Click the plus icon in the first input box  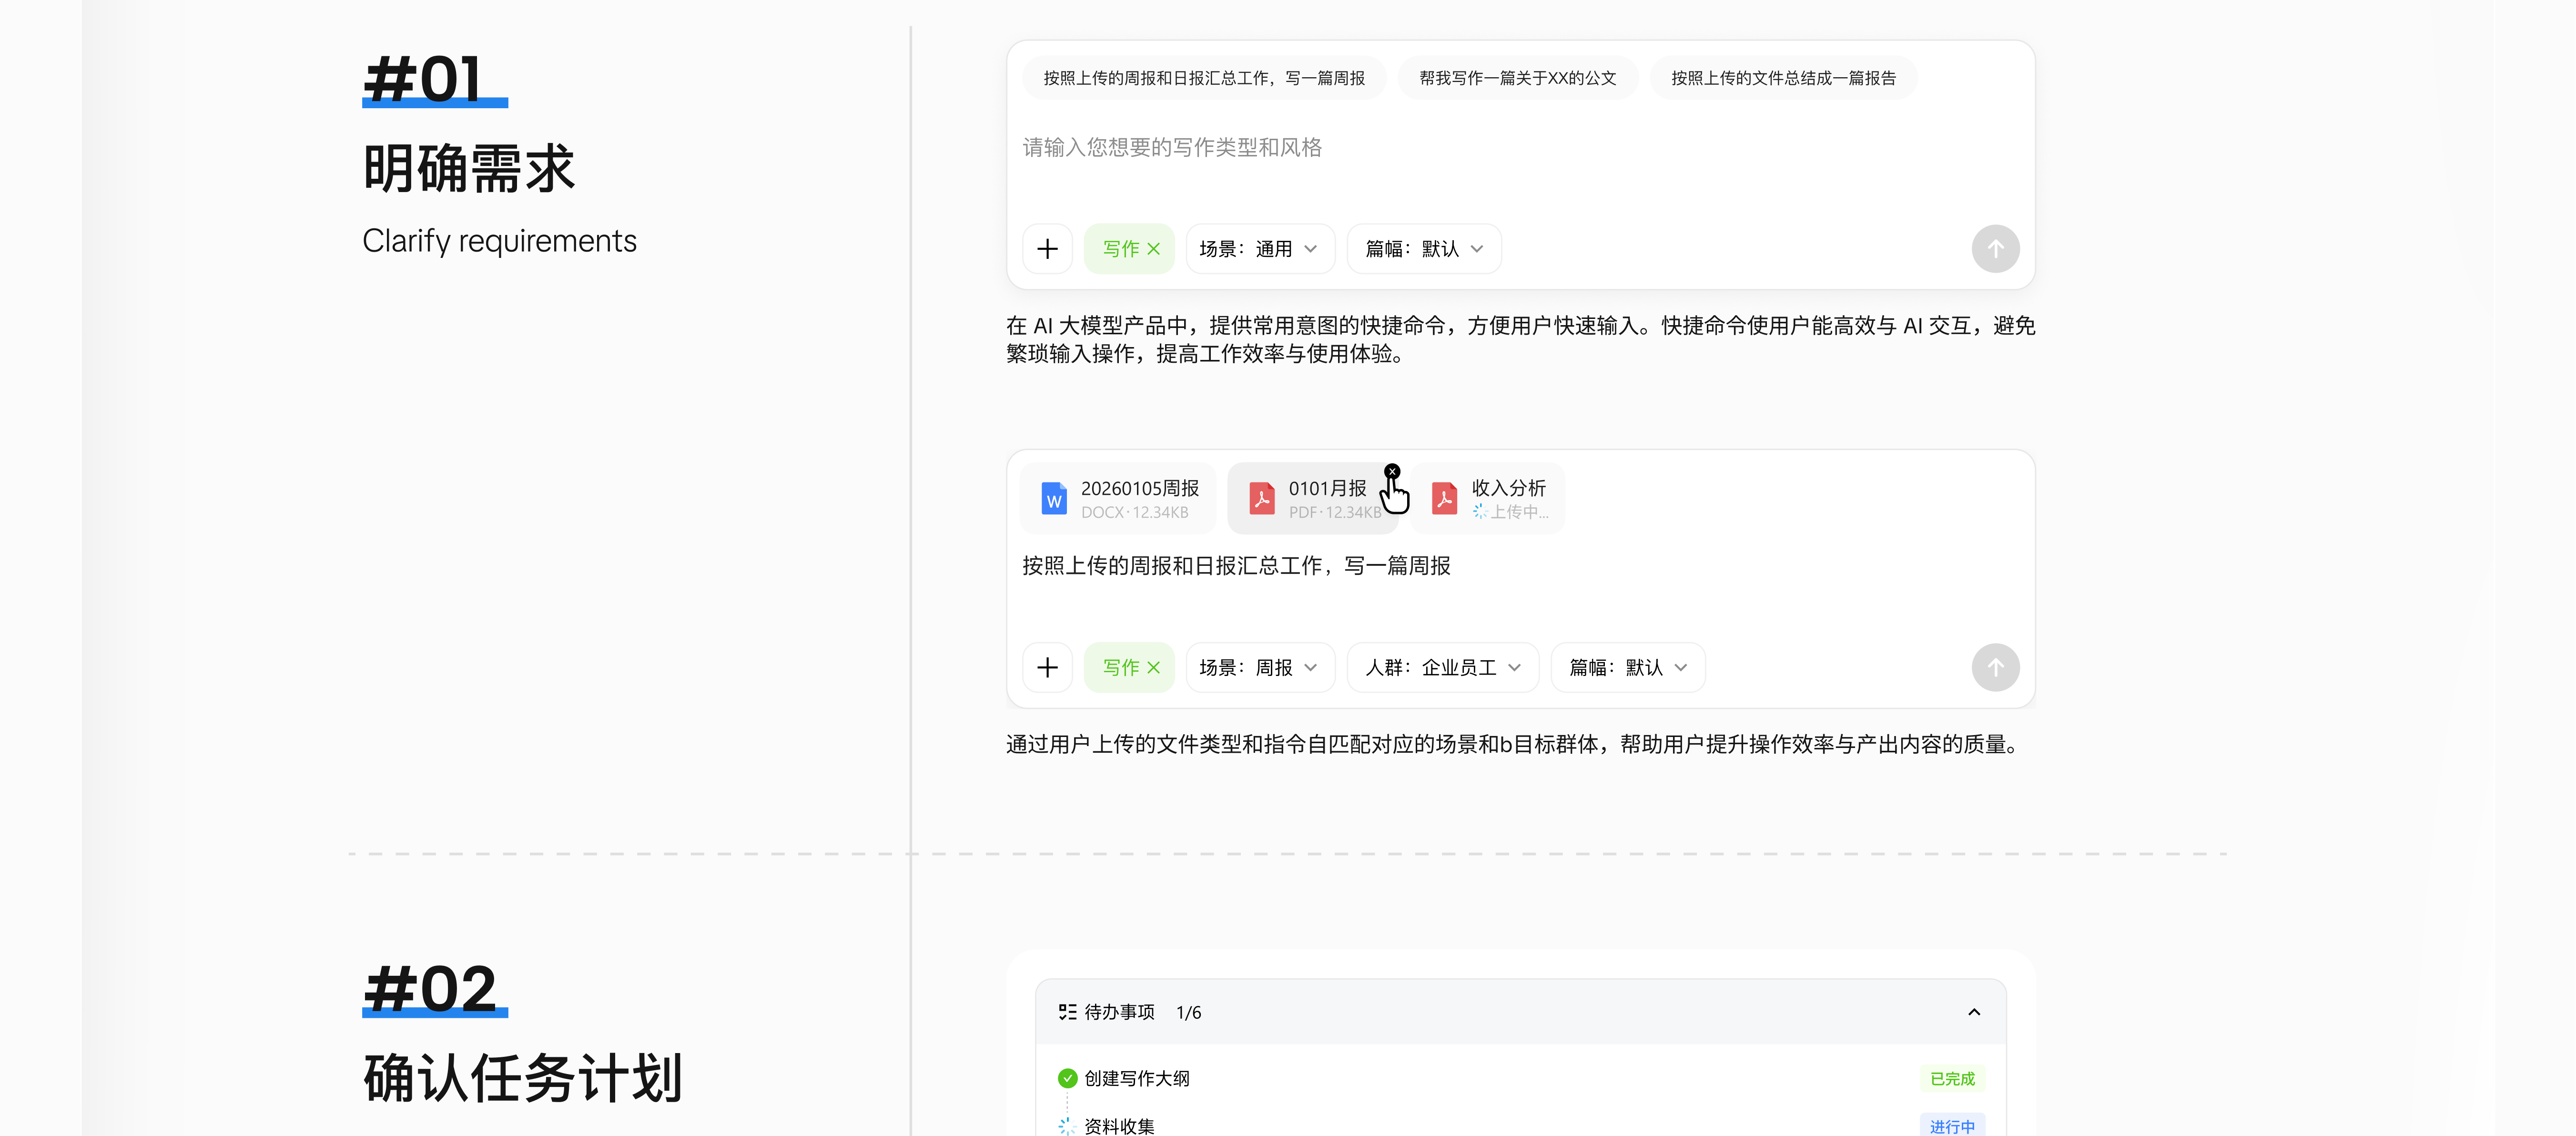1047,249
